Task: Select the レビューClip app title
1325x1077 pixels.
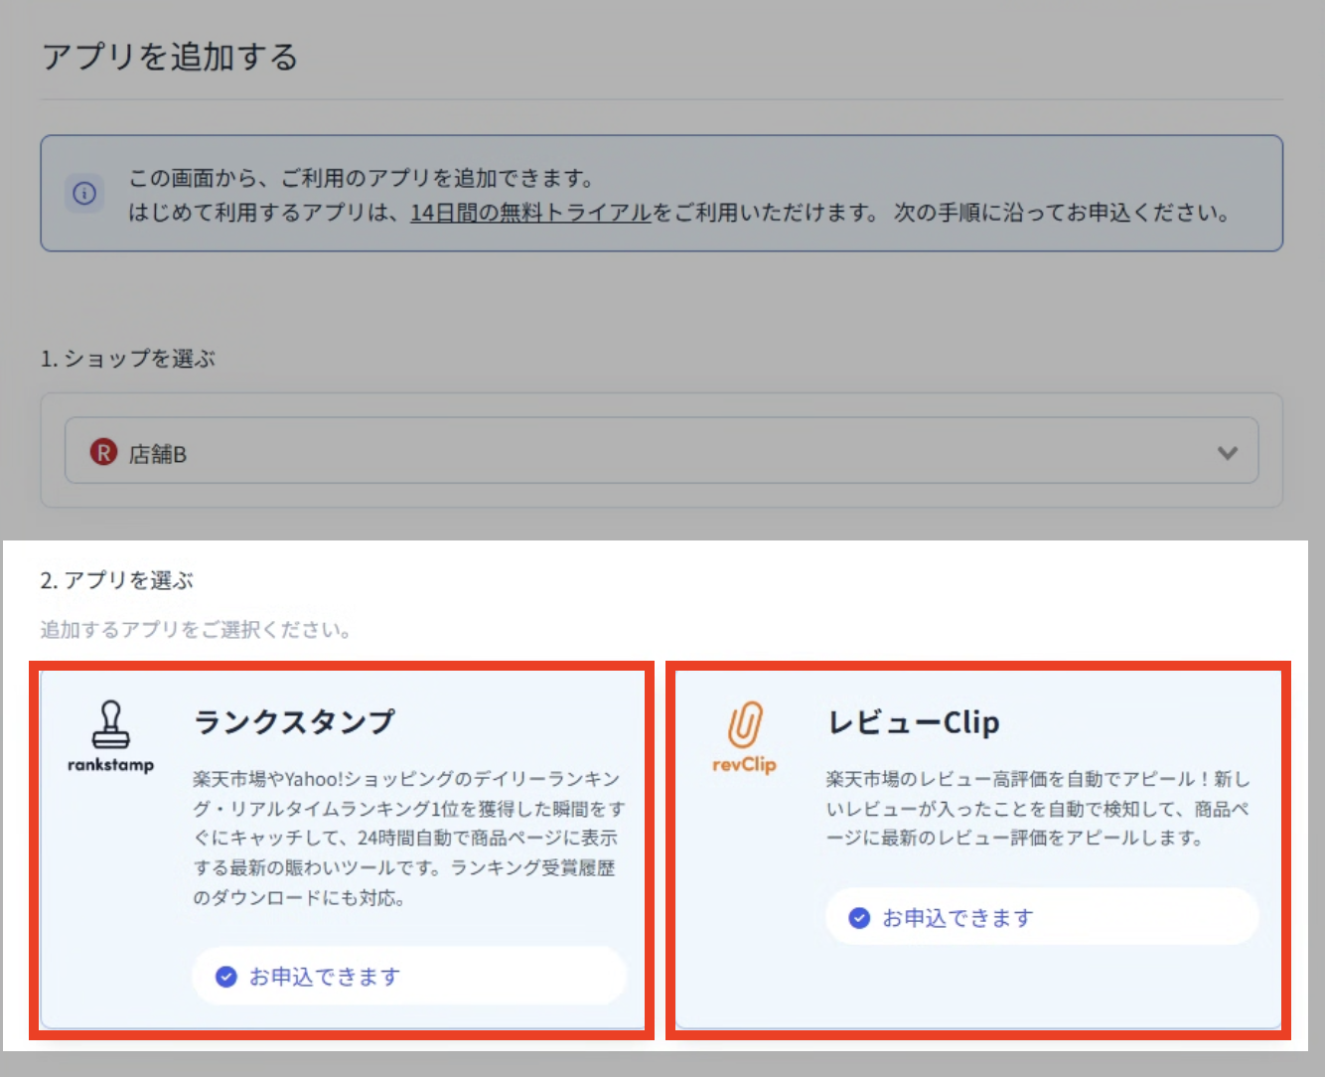Action: 914,722
